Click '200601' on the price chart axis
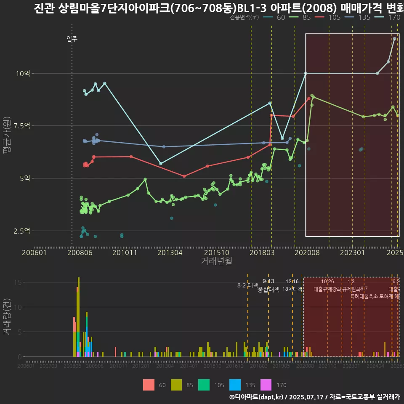 pyautogui.click(x=34, y=252)
